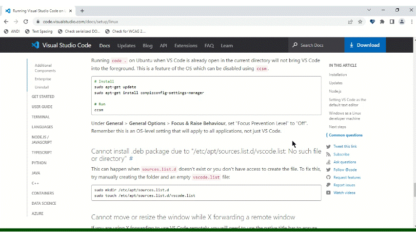Click the RSS icon beside Subscribe
This screenshot has width=416, height=234.
tap(328, 154)
